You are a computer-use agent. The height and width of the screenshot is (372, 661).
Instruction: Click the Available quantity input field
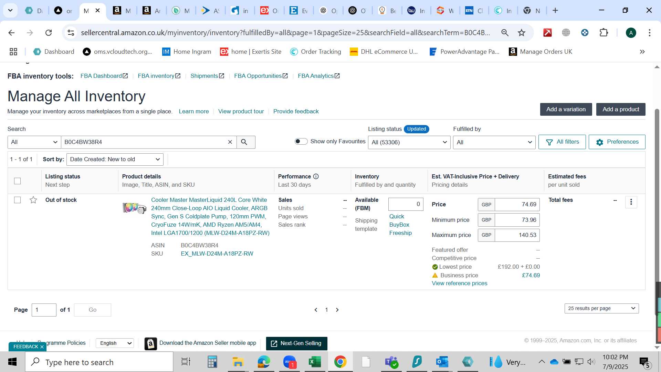(406, 204)
